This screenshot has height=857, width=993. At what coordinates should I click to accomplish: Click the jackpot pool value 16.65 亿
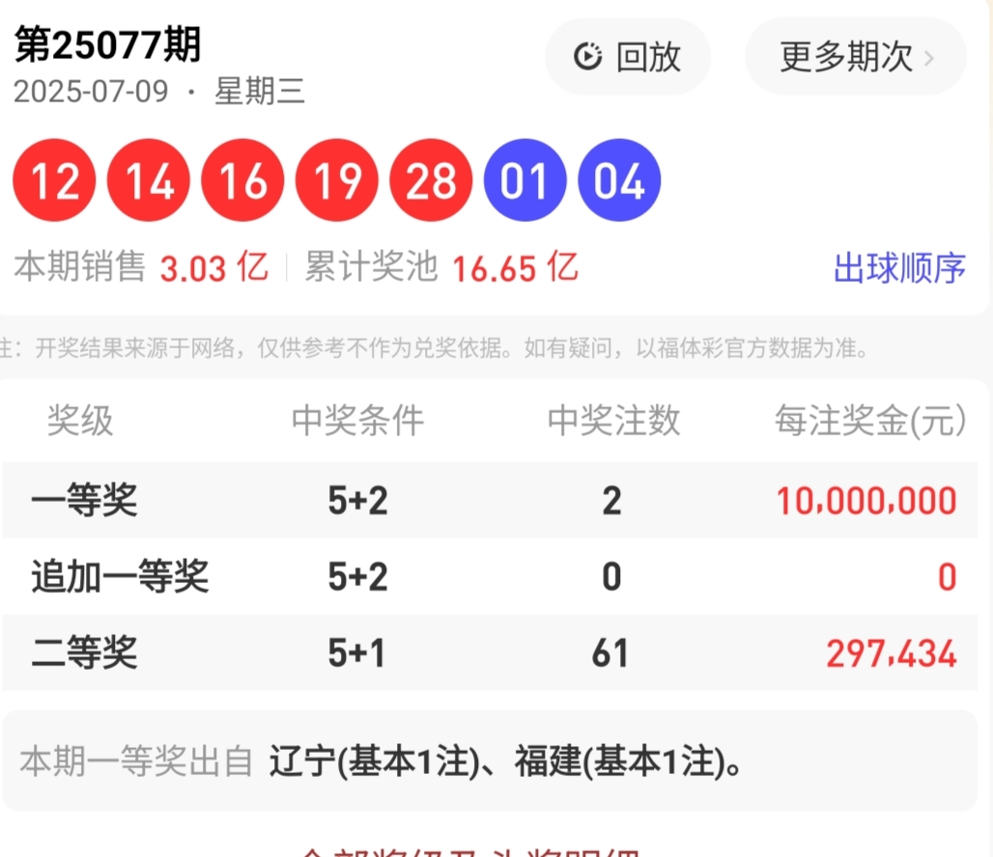[x=515, y=267]
